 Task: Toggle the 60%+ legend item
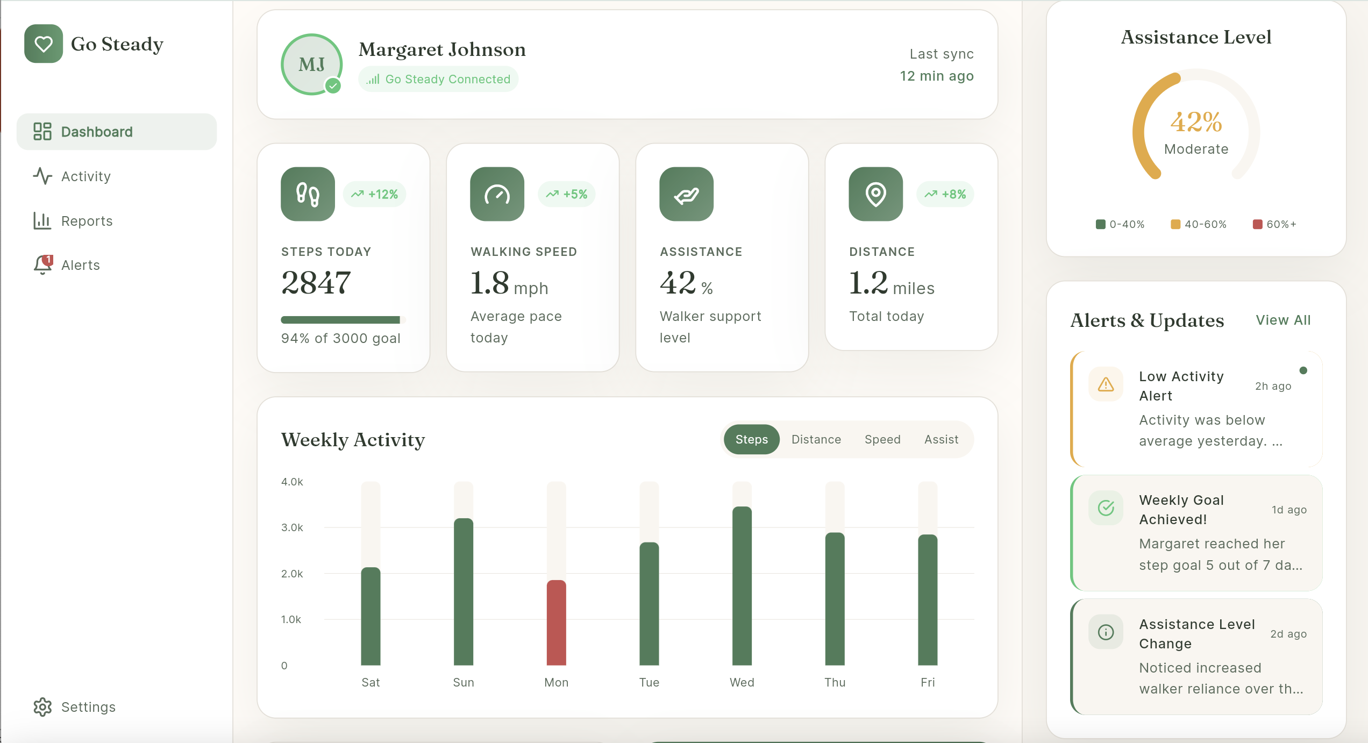point(1274,224)
